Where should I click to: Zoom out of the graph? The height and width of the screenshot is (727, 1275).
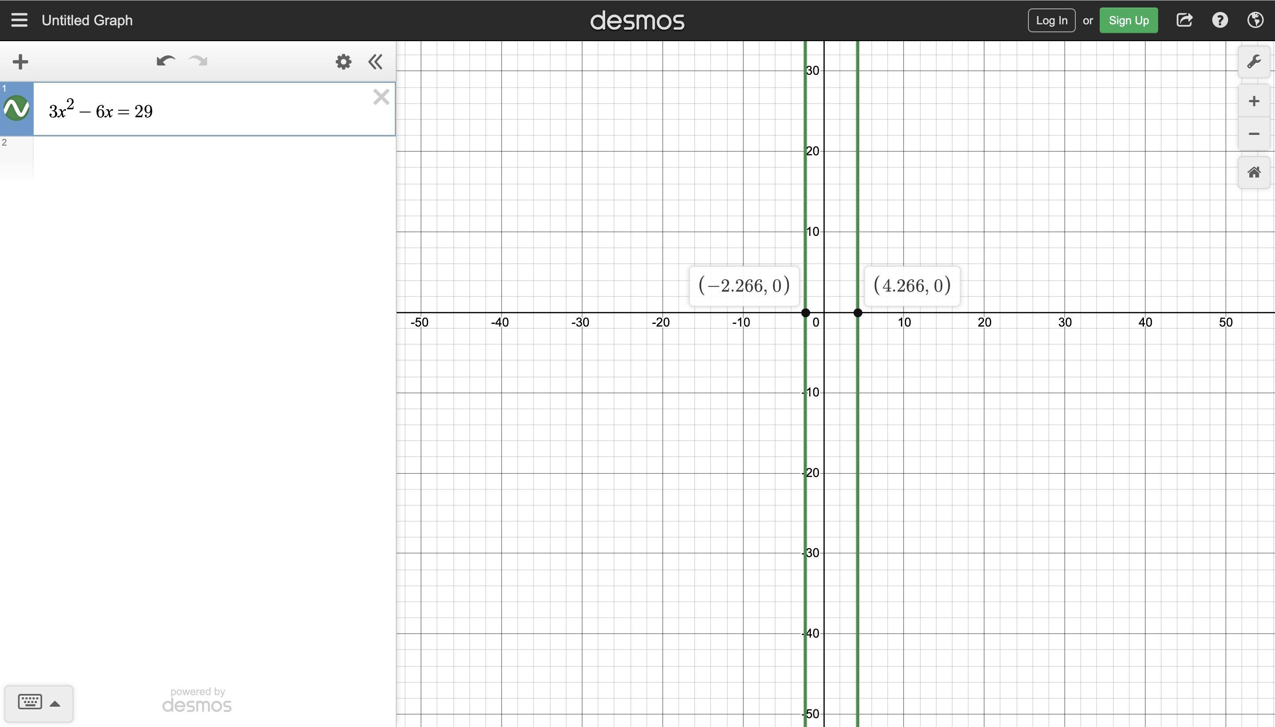point(1253,134)
